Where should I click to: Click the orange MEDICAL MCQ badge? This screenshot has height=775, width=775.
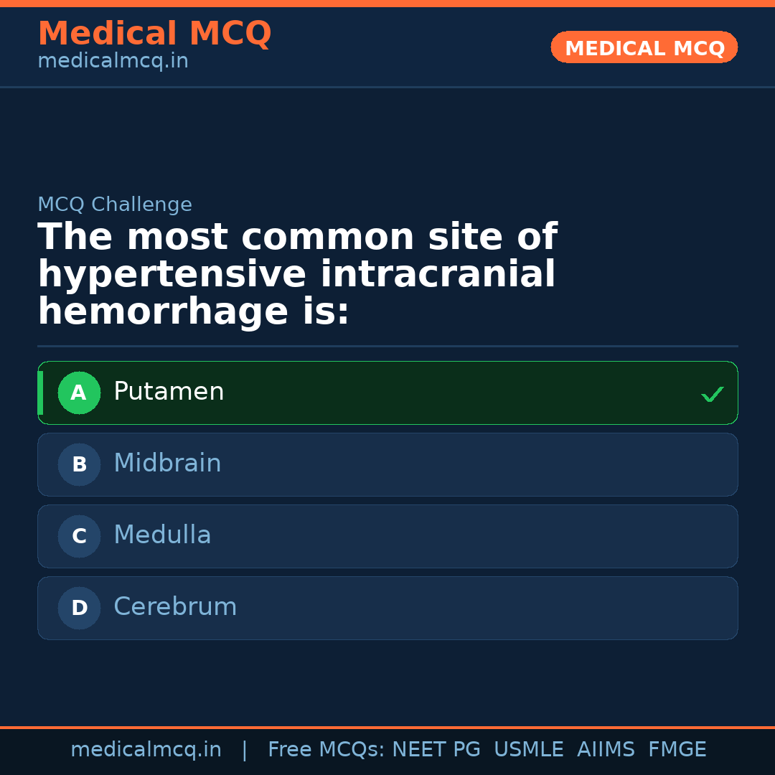click(644, 47)
